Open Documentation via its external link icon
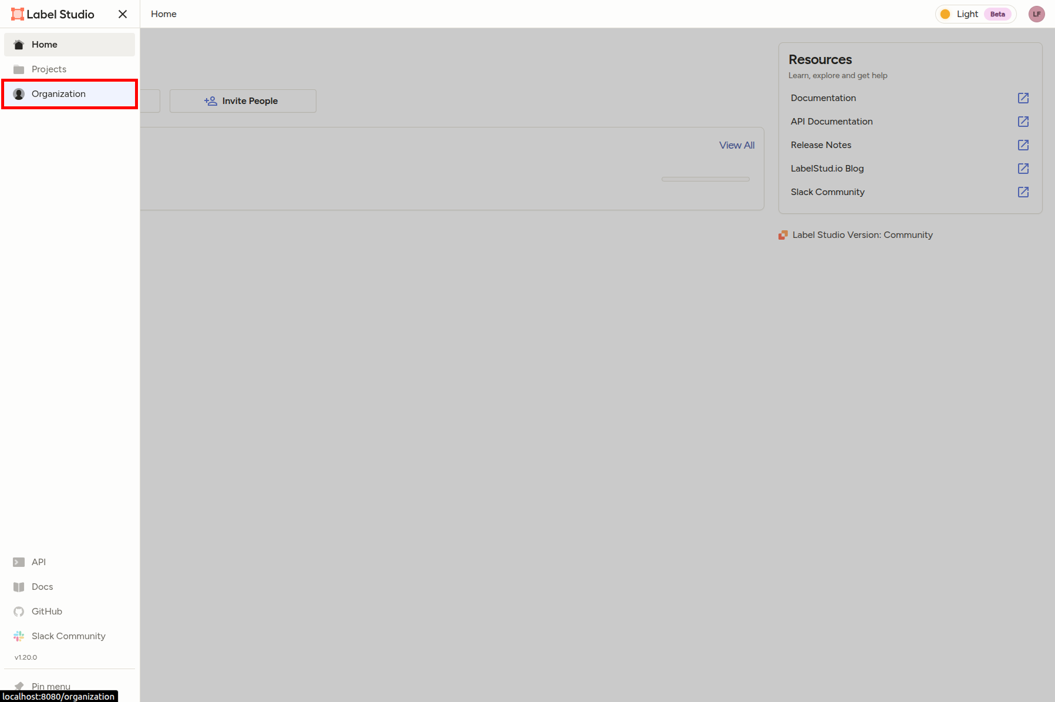 point(1023,98)
